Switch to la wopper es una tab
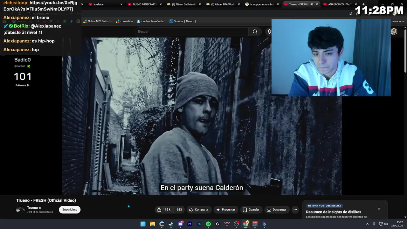 coord(262,4)
